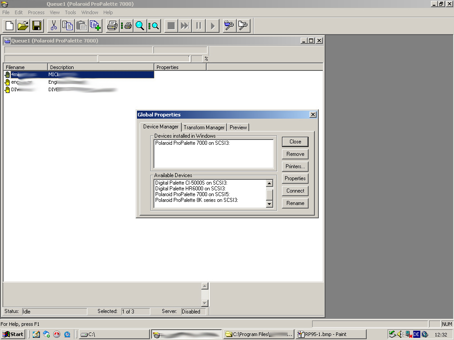The height and width of the screenshot is (340, 454).
Task: Click Available Devices scroll down arrow
Action: 269,204
